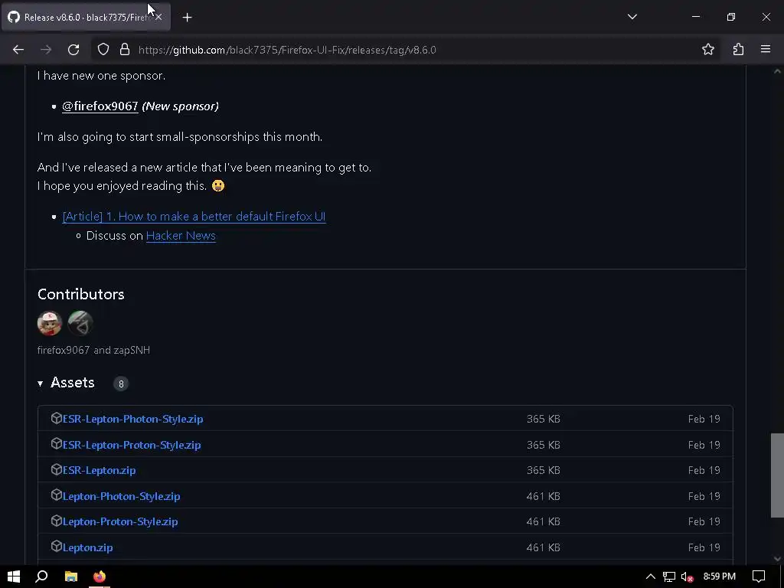784x588 pixels.
Task: Open the clock showing 8:59 PM
Action: 720,577
